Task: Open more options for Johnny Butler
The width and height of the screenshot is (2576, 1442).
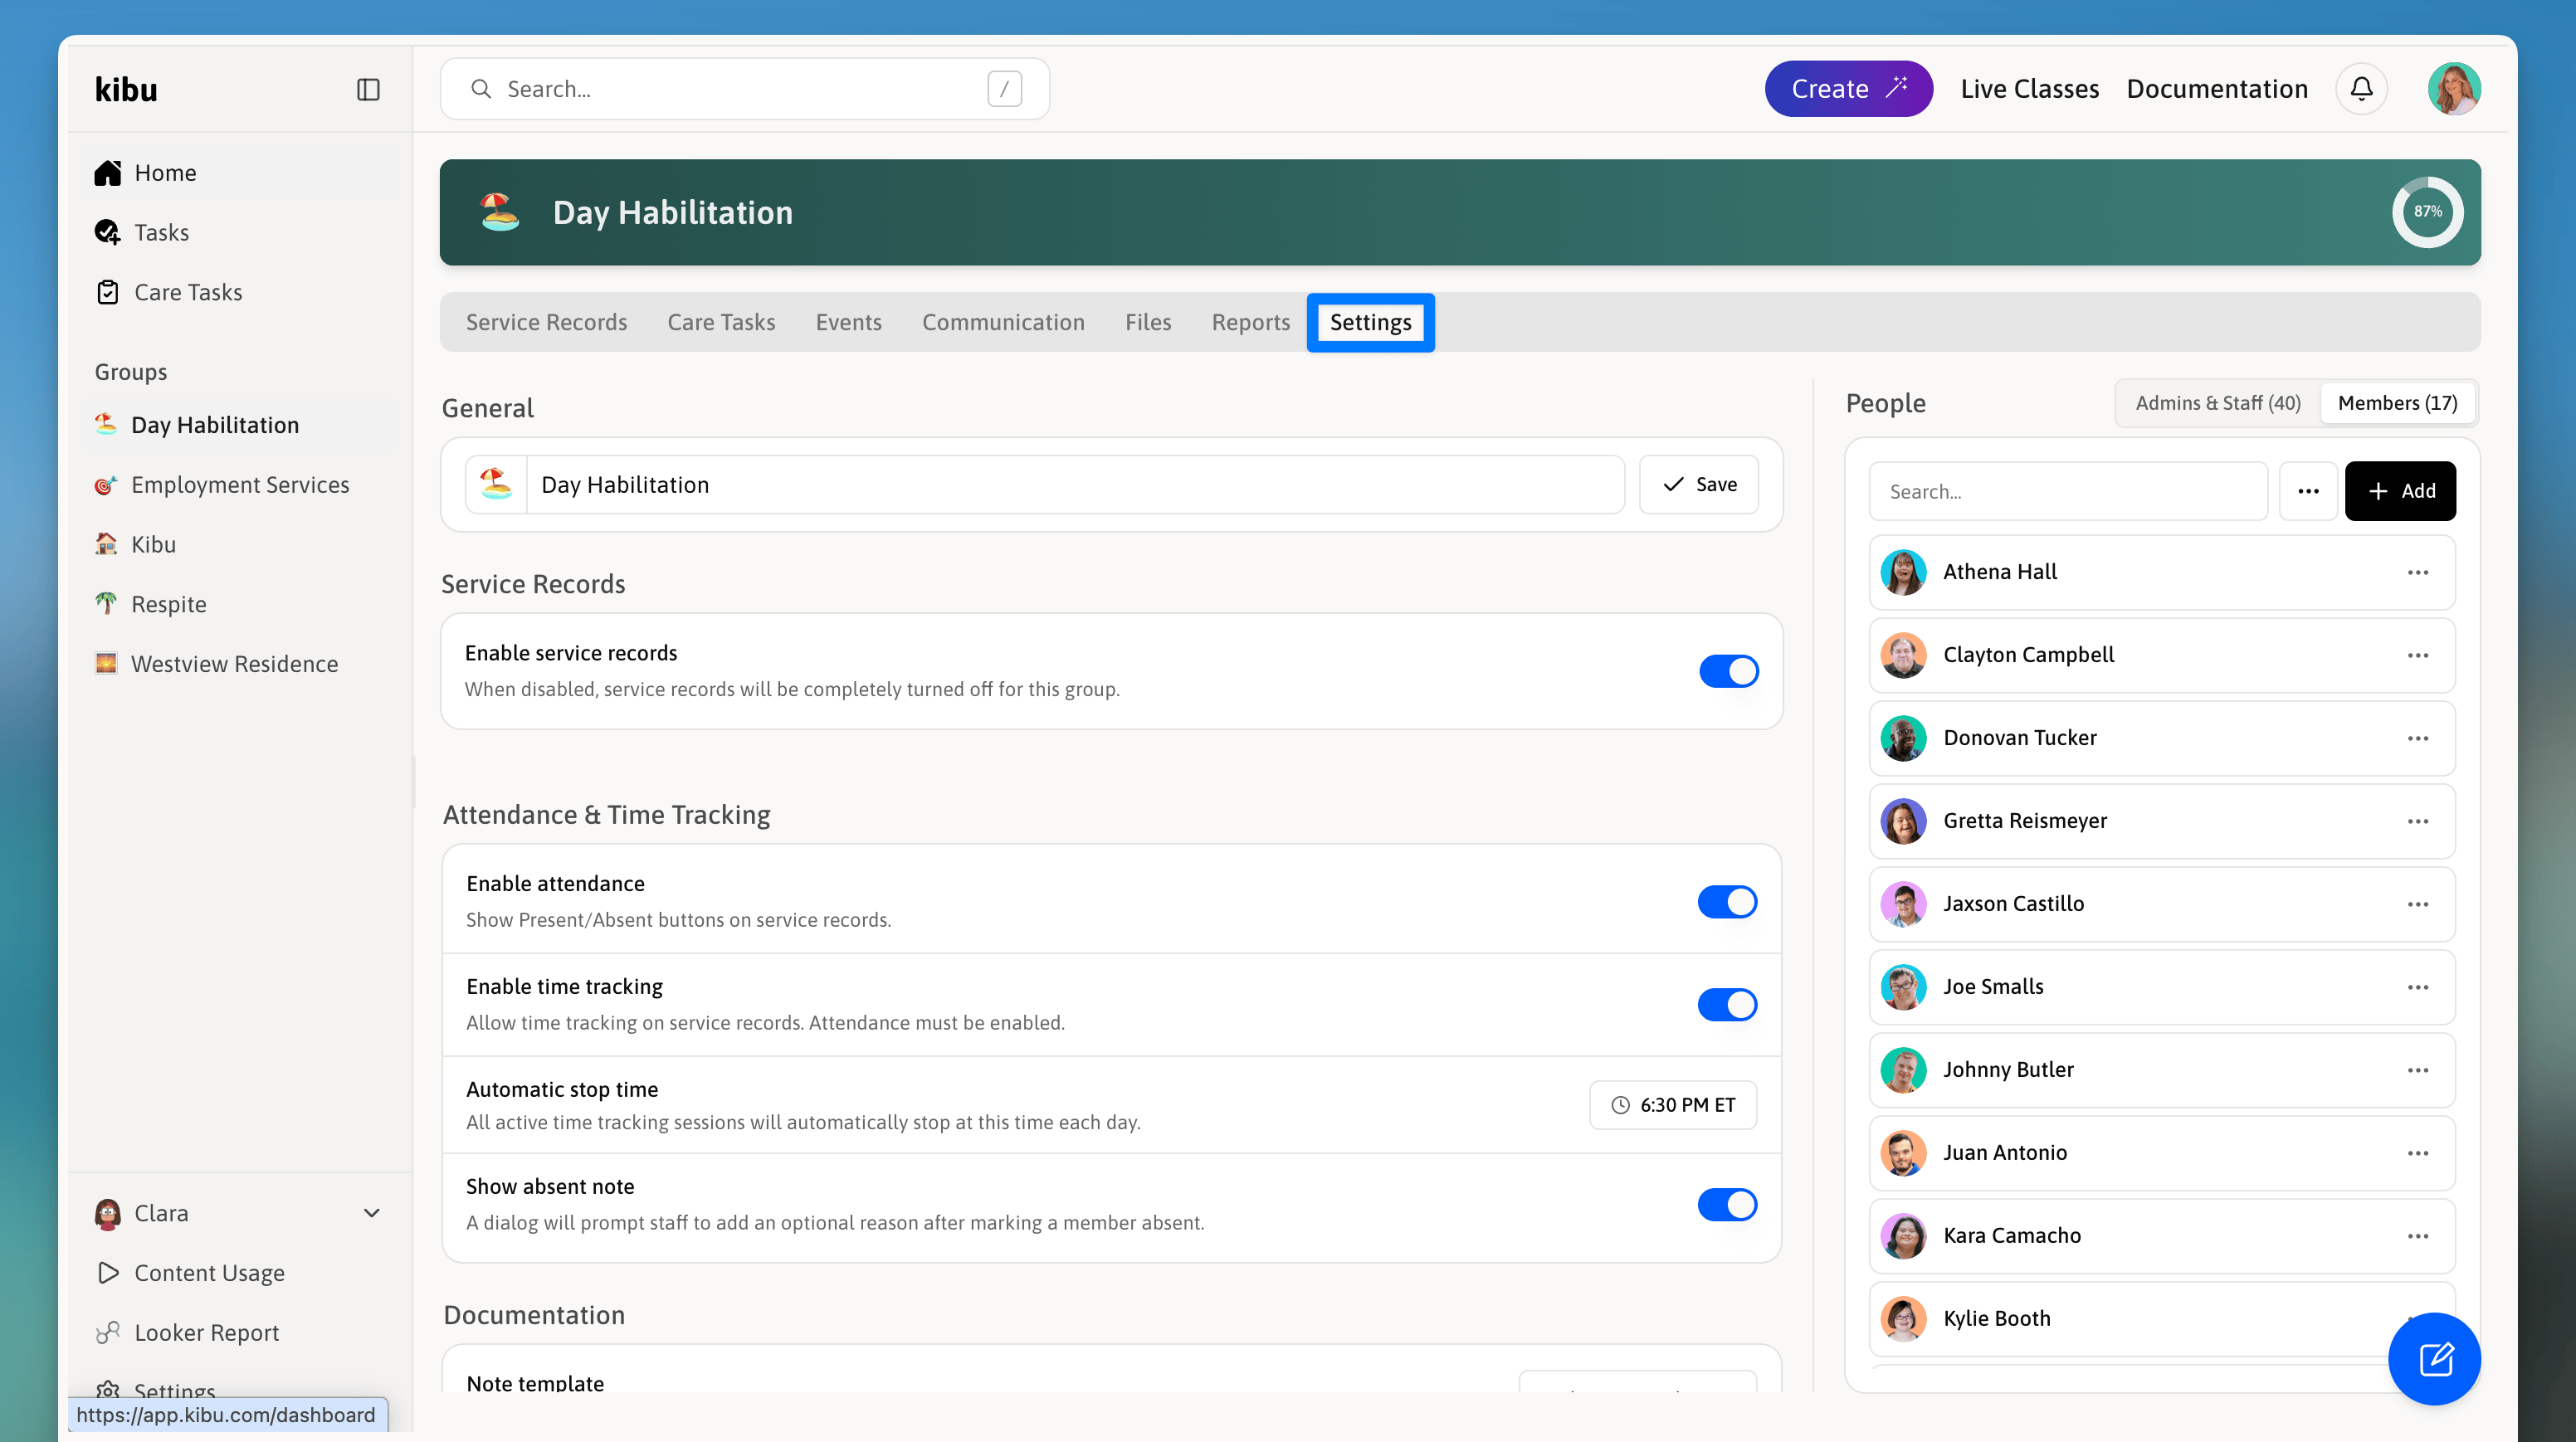Action: coord(2417,1071)
